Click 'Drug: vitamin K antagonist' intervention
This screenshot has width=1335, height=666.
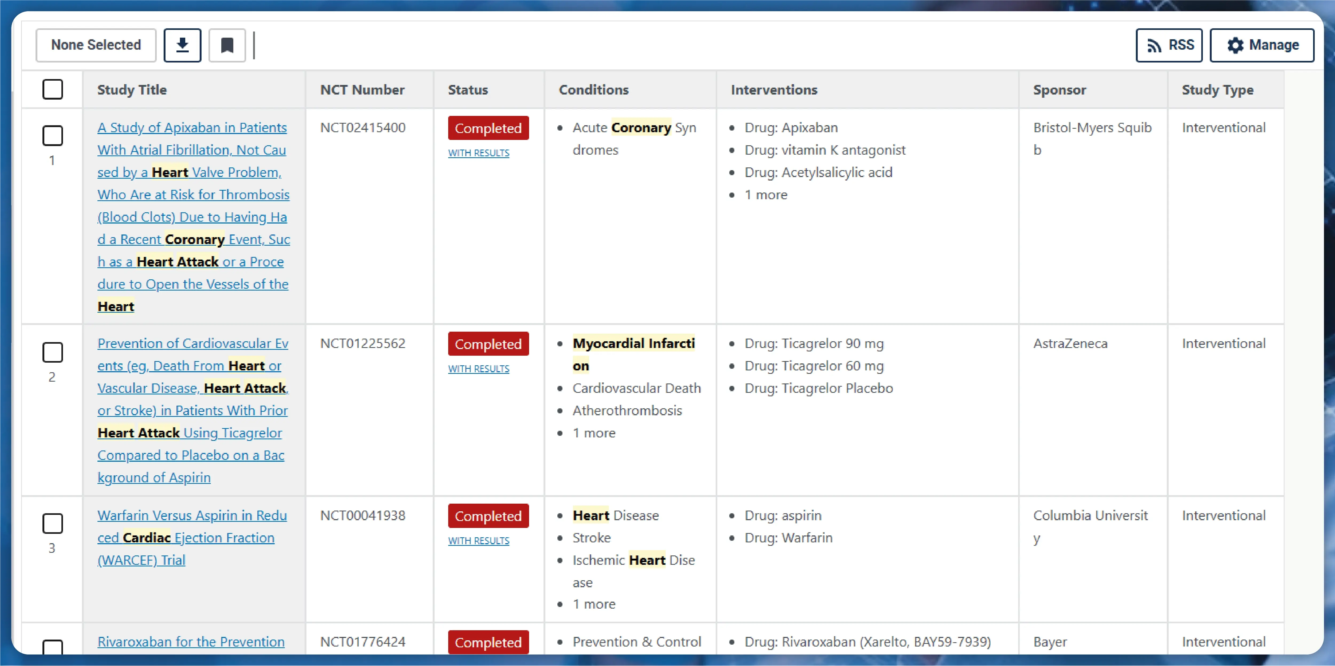point(825,150)
